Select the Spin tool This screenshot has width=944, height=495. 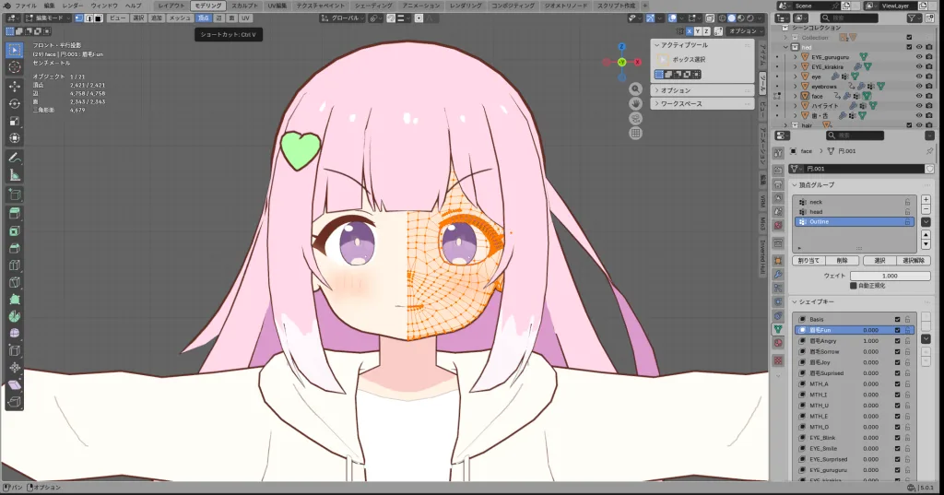pos(15,316)
